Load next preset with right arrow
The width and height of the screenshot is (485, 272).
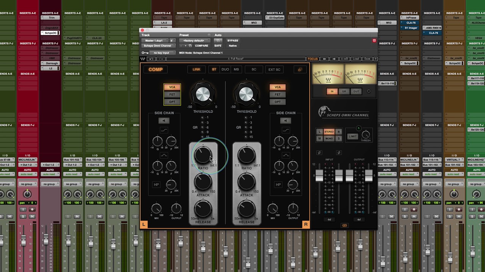[334, 59]
